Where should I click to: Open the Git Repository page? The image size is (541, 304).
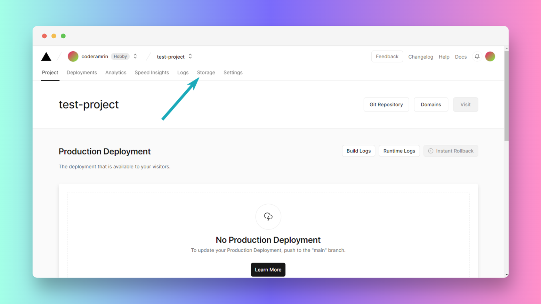coord(386,104)
